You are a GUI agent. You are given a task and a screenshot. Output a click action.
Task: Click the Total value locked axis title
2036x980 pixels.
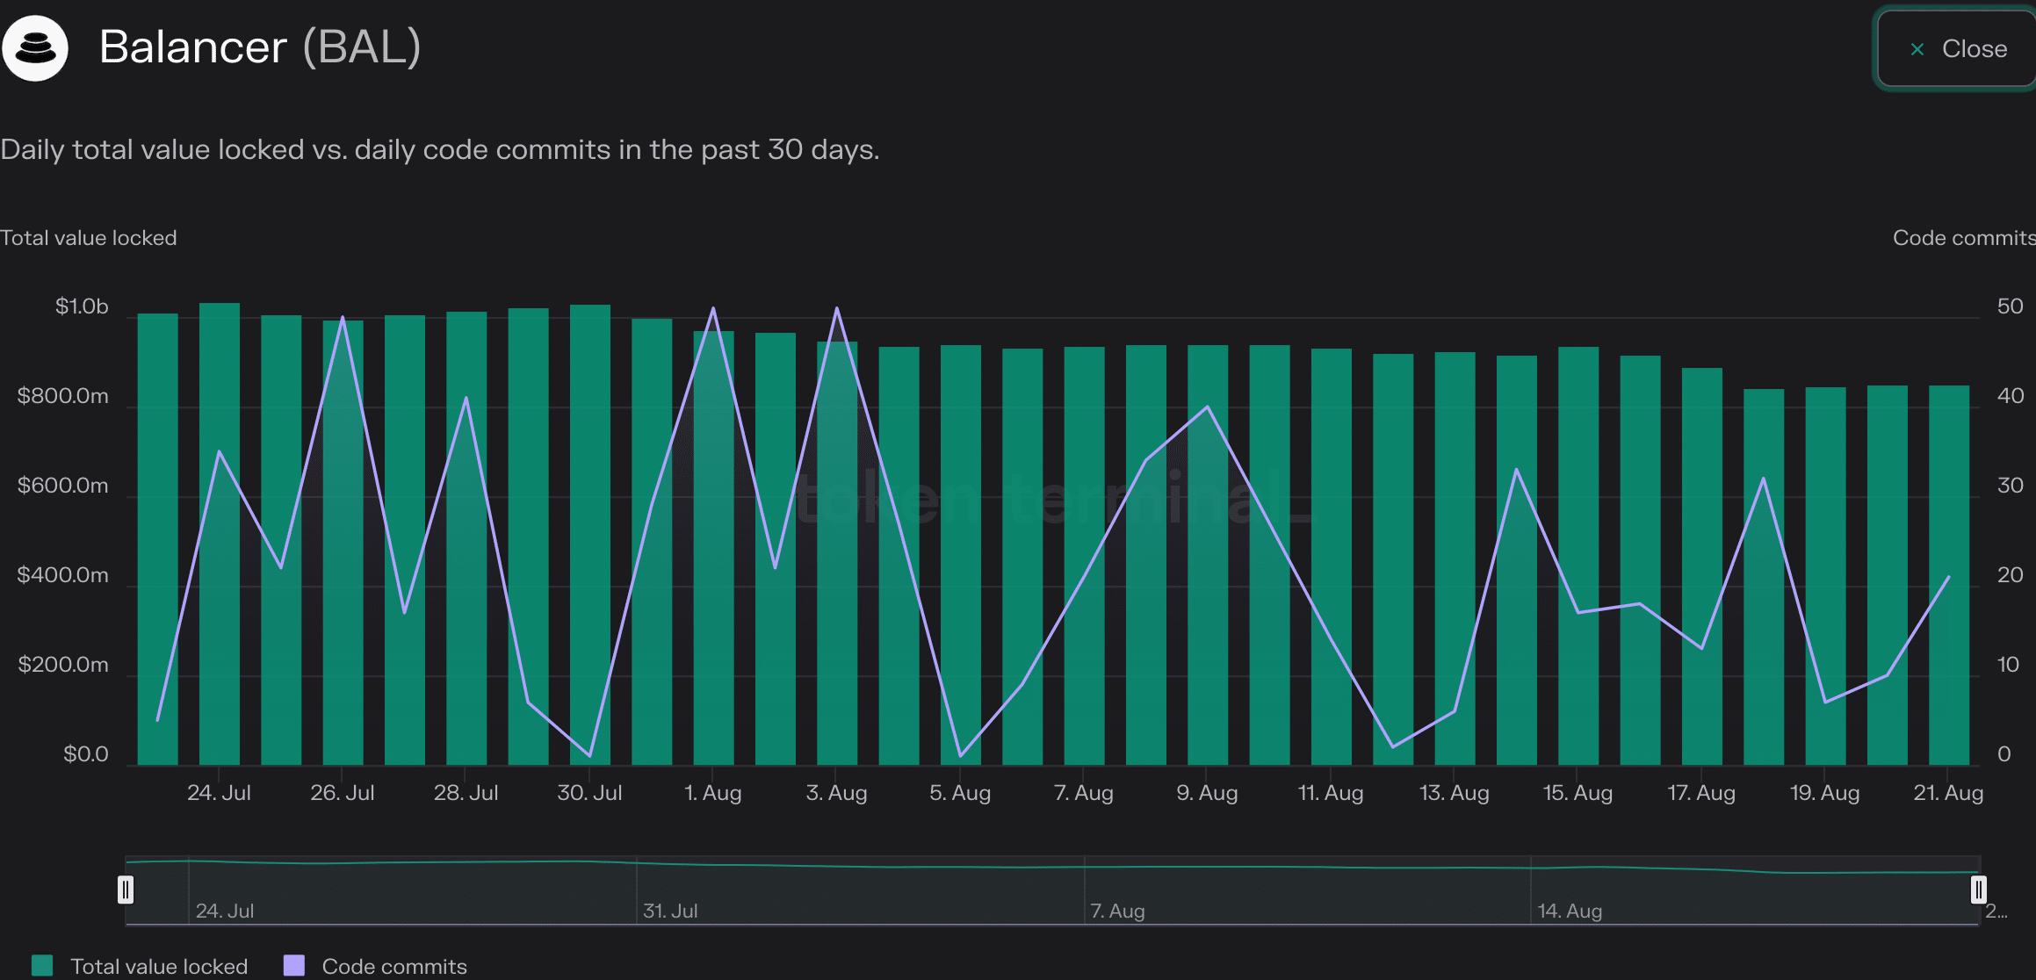pyautogui.click(x=89, y=238)
